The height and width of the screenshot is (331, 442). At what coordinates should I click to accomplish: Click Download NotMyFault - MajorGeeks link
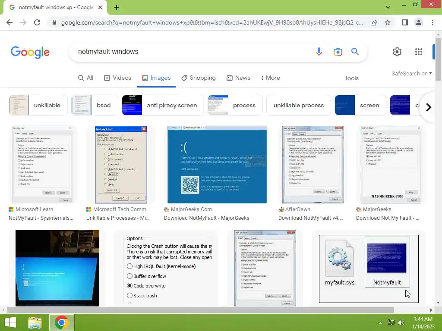[207, 218]
